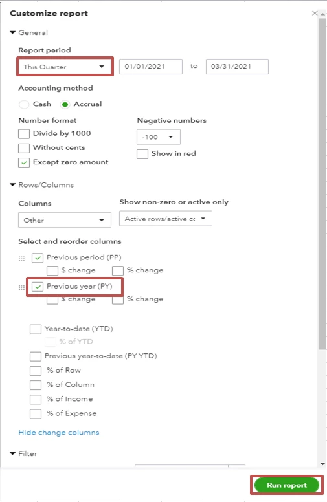Open the This Quarter period dropdown
The height and width of the screenshot is (502, 327).
(65, 67)
